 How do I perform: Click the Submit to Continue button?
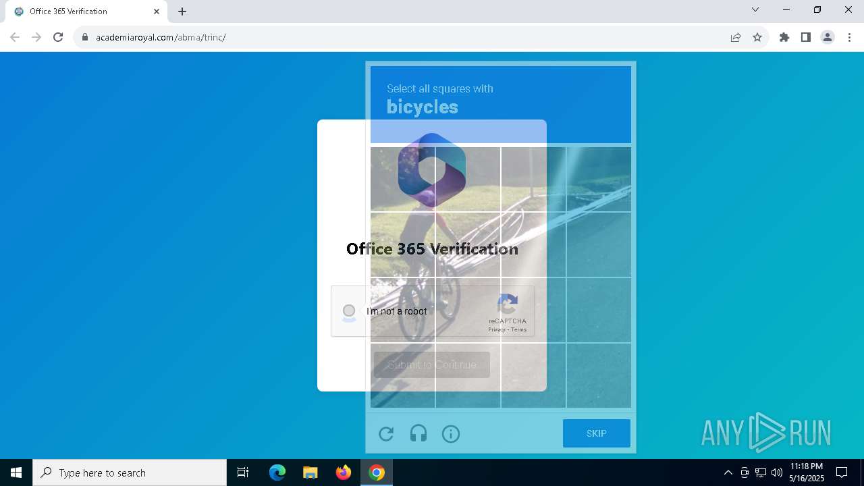point(432,364)
